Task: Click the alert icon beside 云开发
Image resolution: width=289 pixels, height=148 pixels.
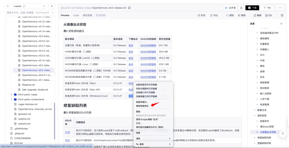Action: coord(241,8)
